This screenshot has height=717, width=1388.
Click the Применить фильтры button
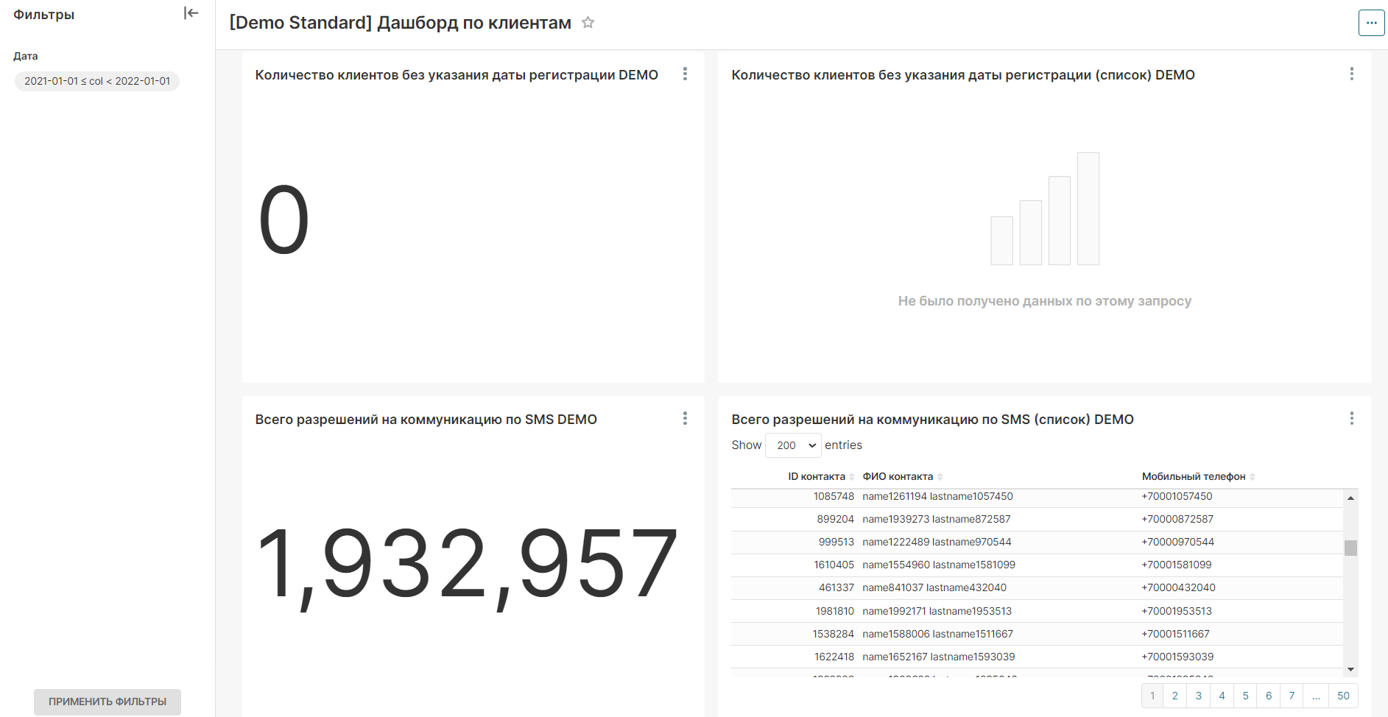pos(108,702)
